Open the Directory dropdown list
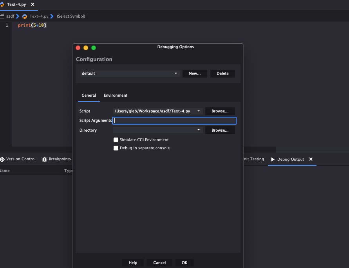Image resolution: width=349 pixels, height=268 pixels. tap(199, 130)
